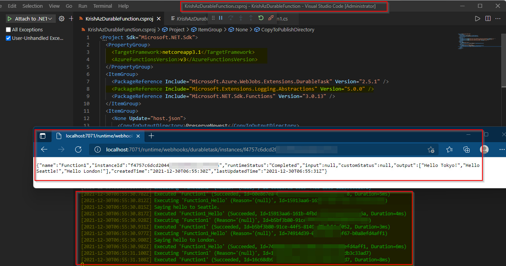Start debugging with the green play arrow
506x266 pixels.
click(9, 19)
